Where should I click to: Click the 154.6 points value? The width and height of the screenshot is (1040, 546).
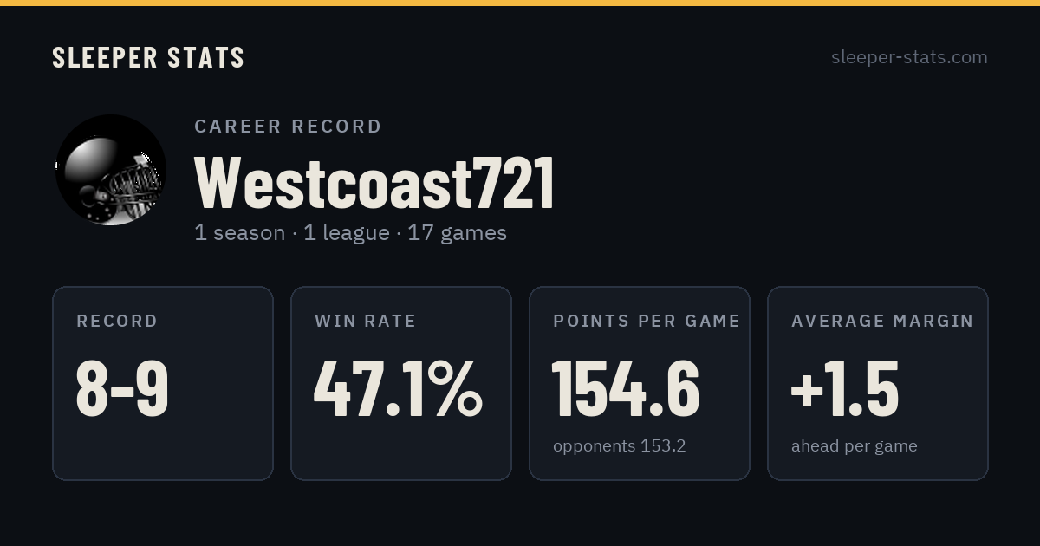click(626, 388)
